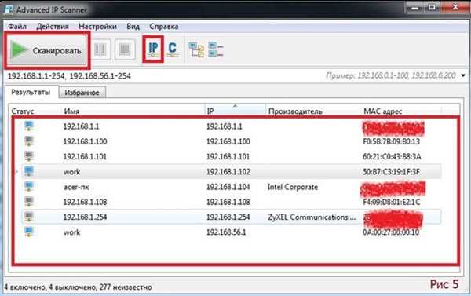Click Intel Corporate manufacturer cell
The height and width of the screenshot is (296, 471).
[293, 187]
